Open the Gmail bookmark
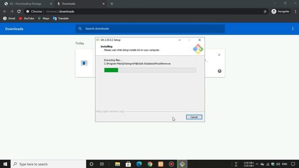 [x=9, y=19]
